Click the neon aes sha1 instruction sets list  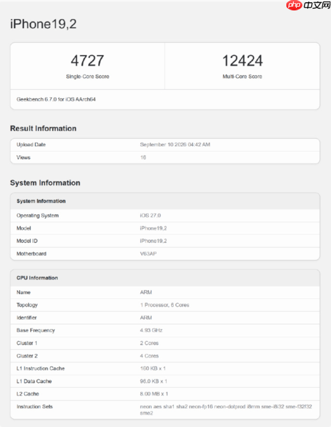226,410
